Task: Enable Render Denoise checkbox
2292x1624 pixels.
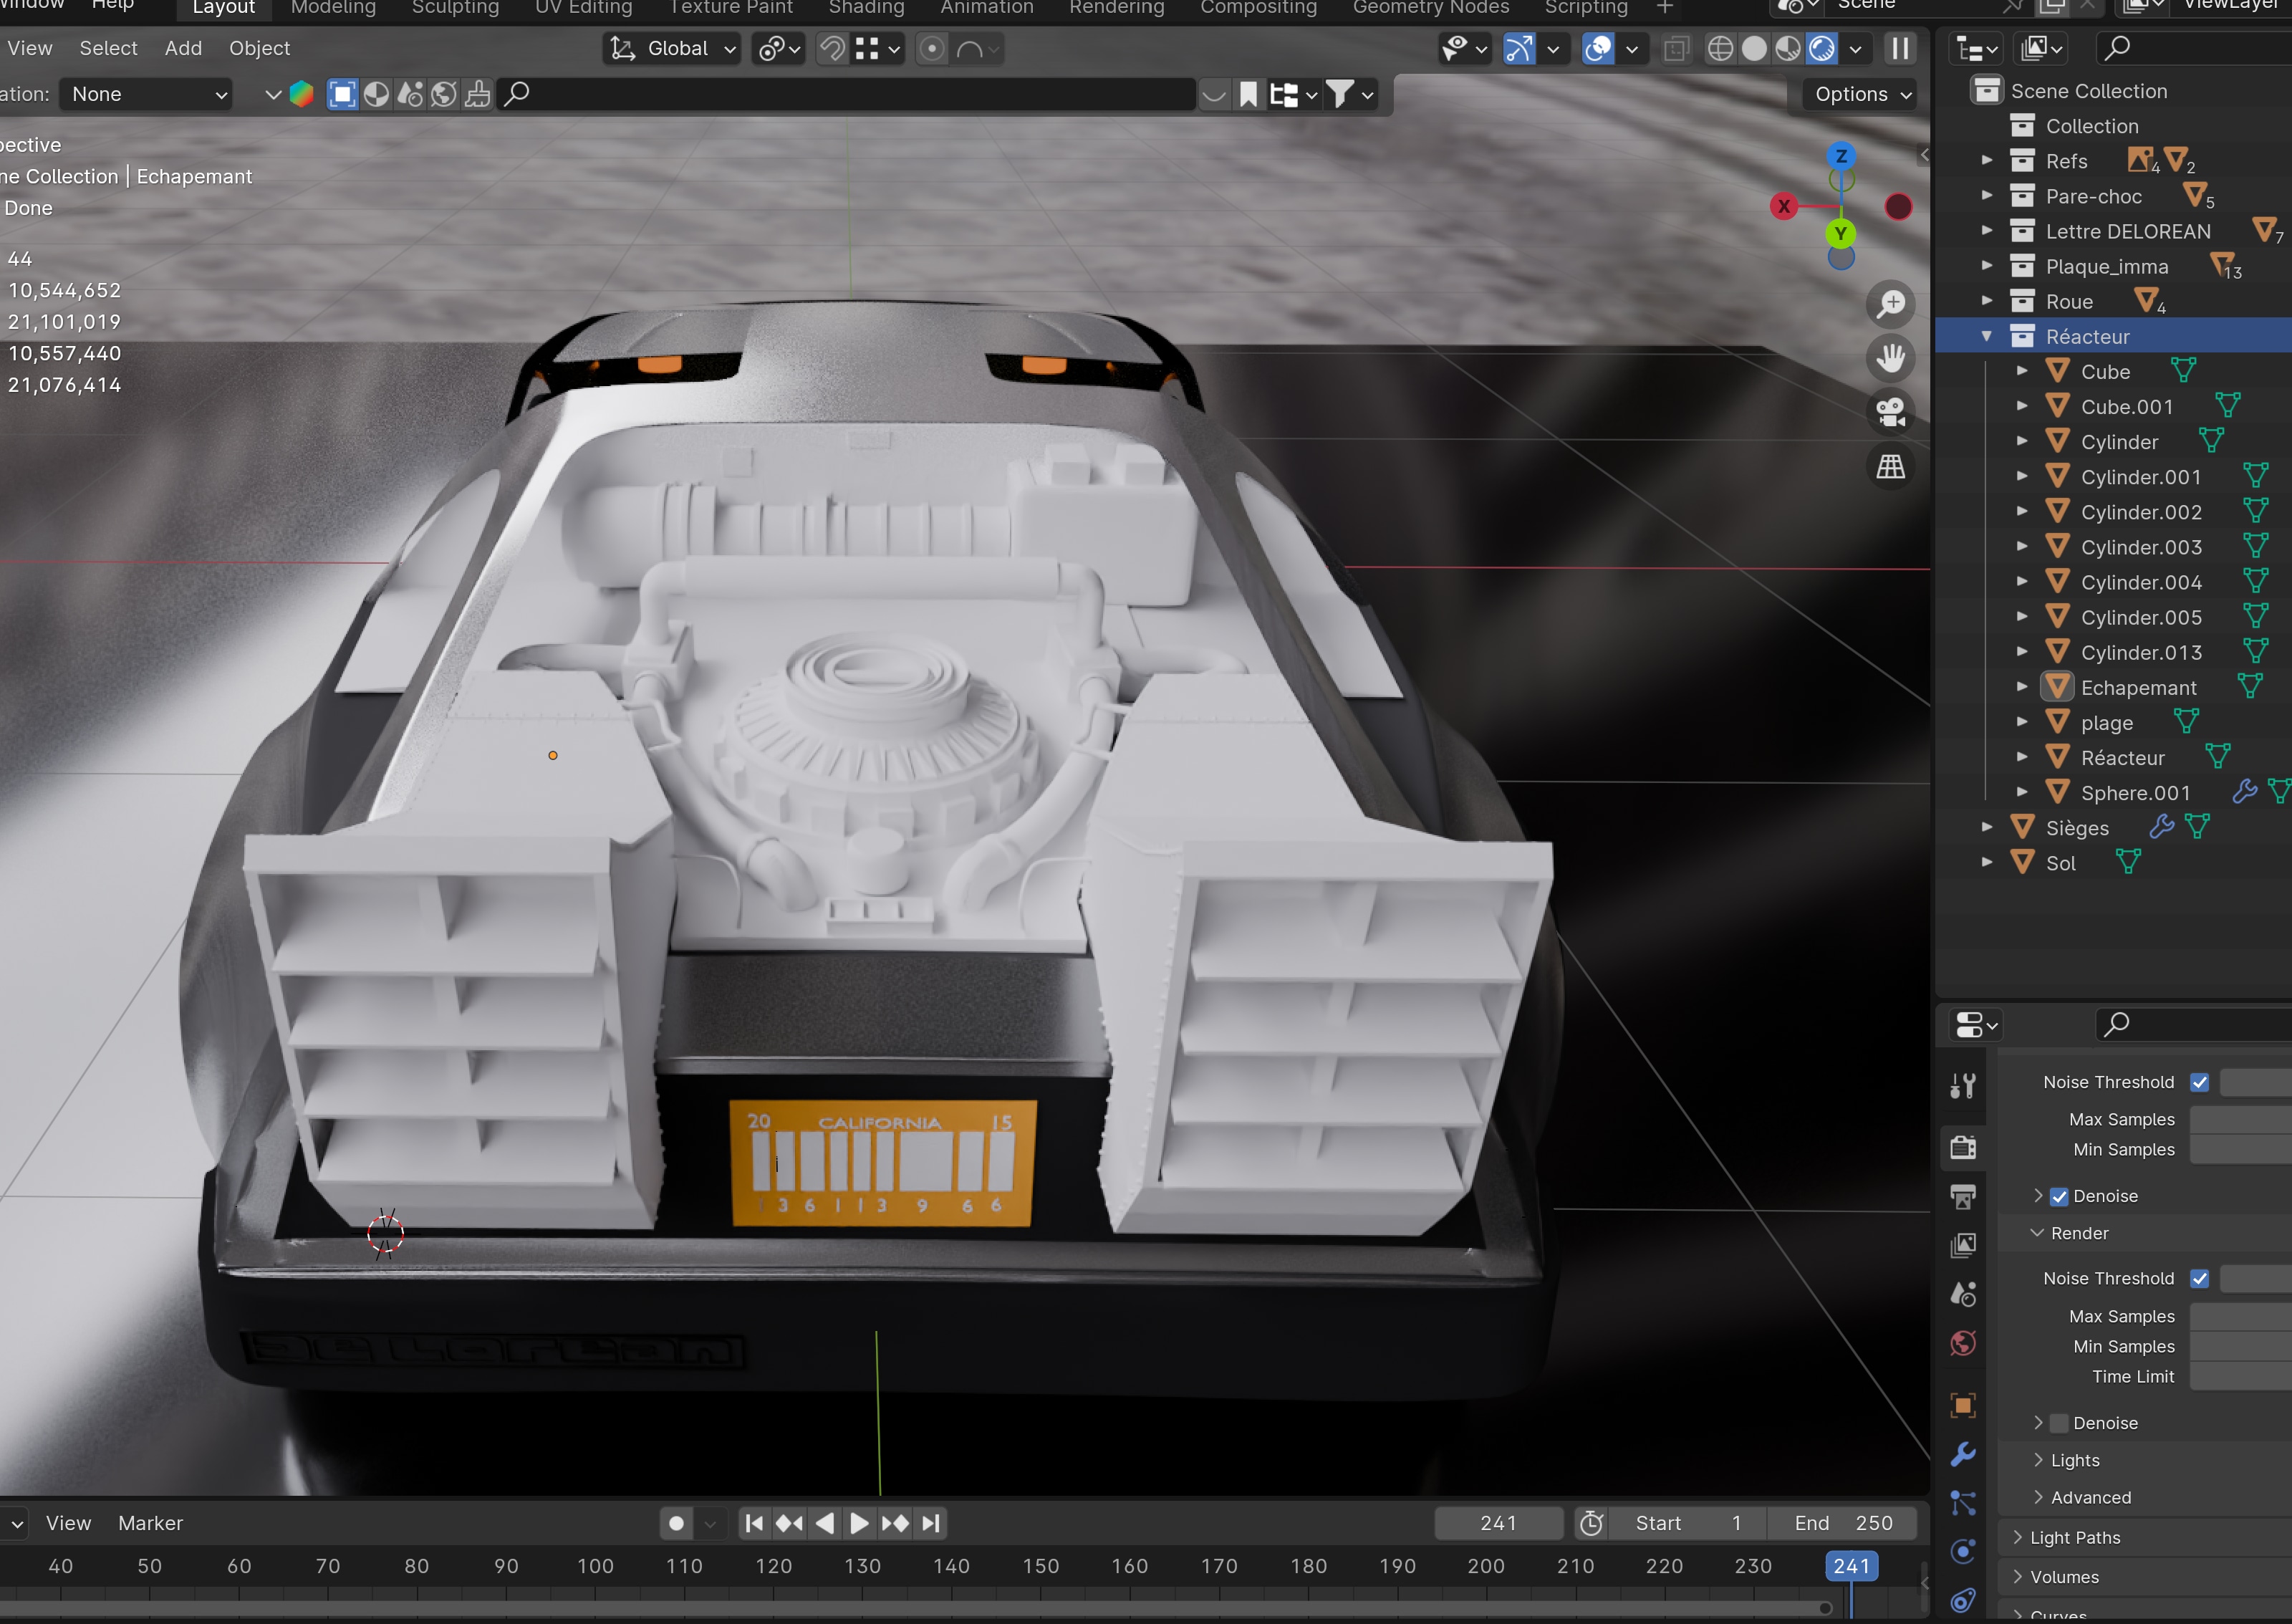Action: 2059,1423
